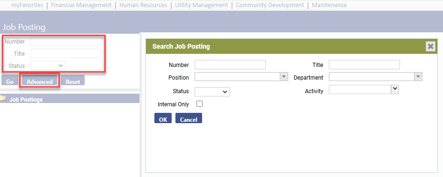443x177 pixels.
Task: Open the Community Development menu
Action: click(x=270, y=5)
